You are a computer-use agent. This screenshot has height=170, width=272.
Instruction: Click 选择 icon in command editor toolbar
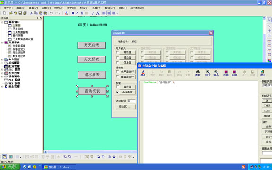point(226,73)
